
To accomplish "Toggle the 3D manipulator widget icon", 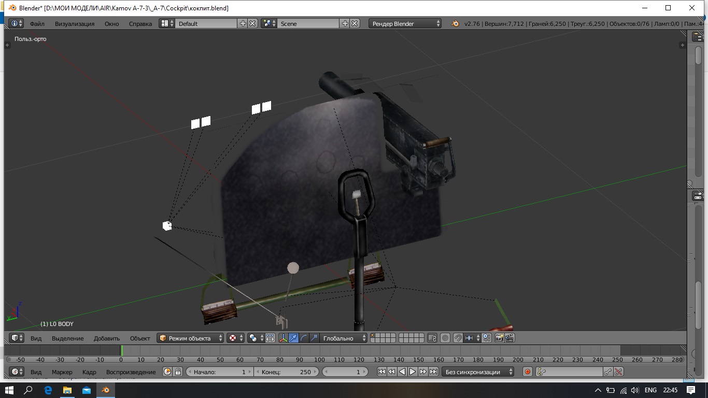I will point(284,338).
